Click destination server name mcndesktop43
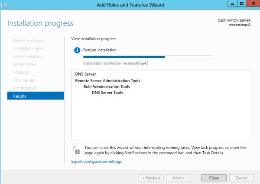The width and height of the screenshot is (260, 184). tap(240, 25)
